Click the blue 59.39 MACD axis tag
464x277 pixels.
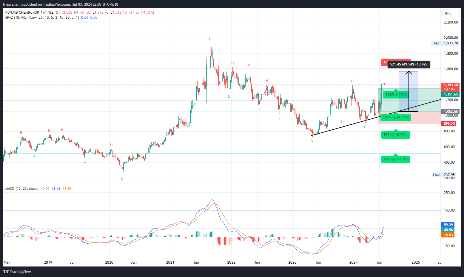pyautogui.click(x=448, y=225)
